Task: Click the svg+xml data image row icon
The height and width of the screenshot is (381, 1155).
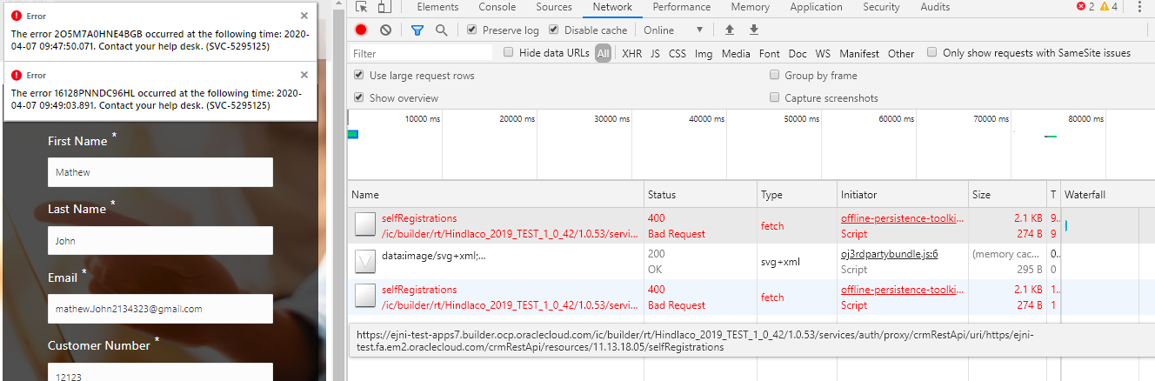Action: point(365,262)
